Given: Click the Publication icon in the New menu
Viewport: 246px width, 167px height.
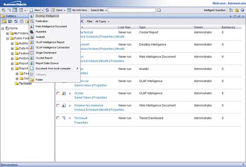Looking at the screenshot, I should (x=32, y=21).
